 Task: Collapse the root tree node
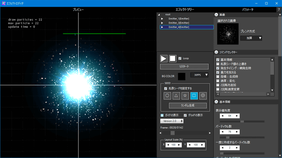click(x=159, y=14)
